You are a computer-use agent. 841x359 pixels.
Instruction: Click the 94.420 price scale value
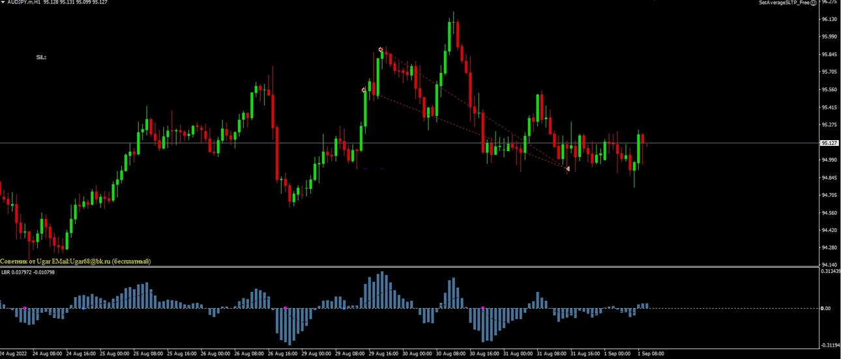pos(829,230)
